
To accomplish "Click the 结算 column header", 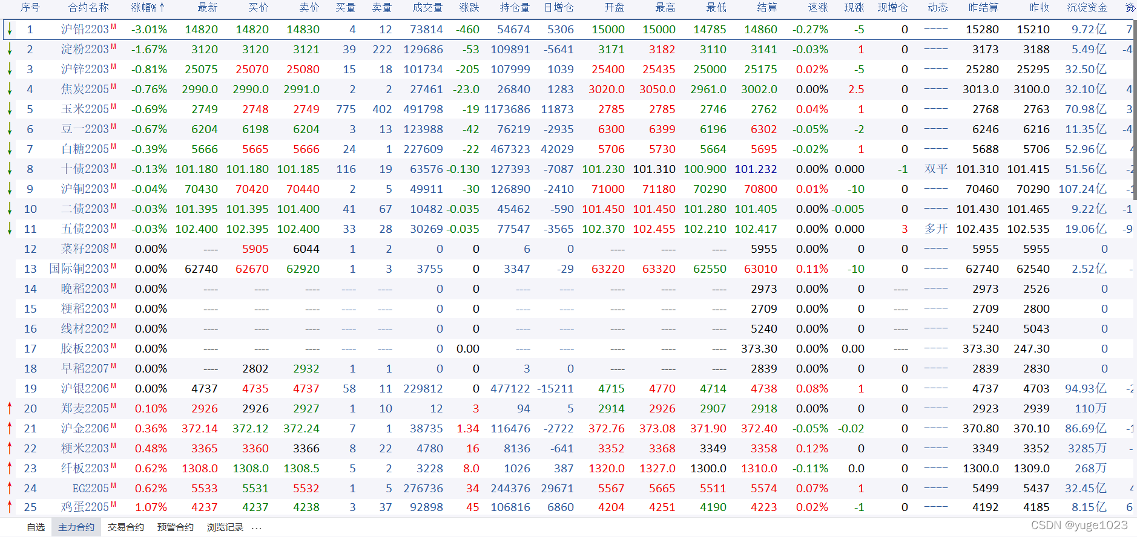I will (x=767, y=8).
